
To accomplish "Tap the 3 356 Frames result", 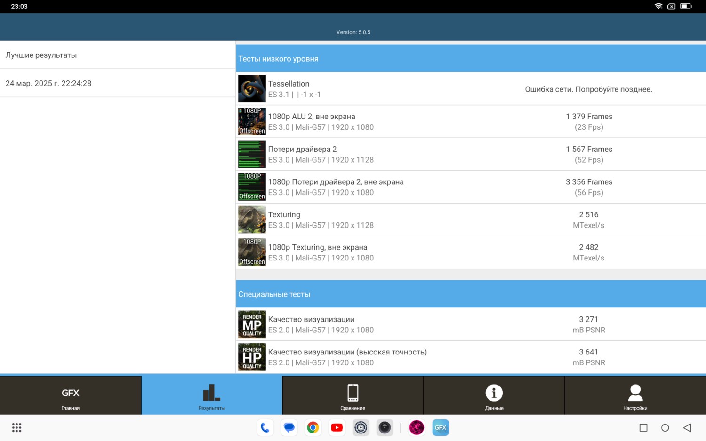I will point(589,182).
